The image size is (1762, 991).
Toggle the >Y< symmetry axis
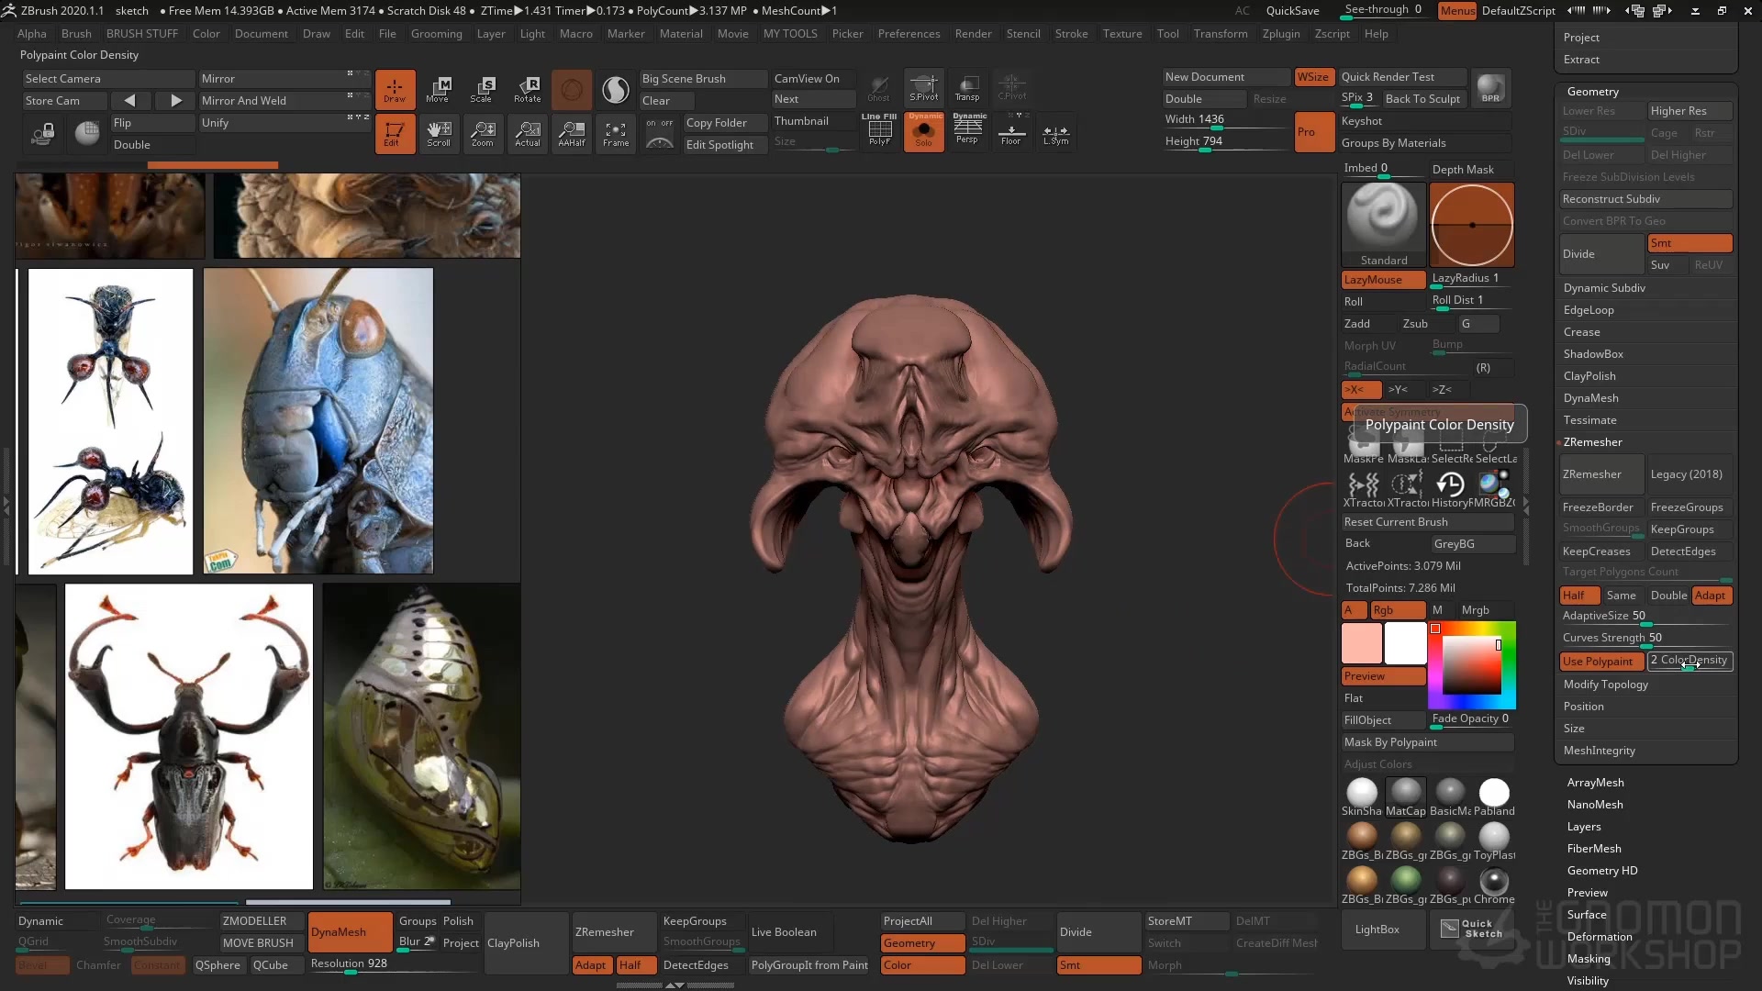1406,389
